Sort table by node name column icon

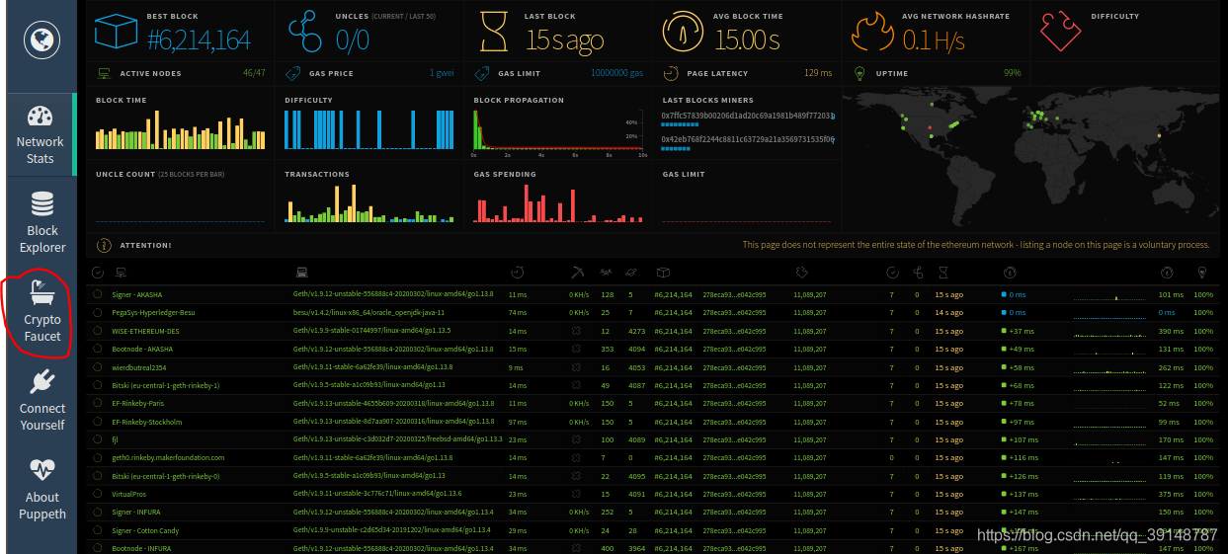[x=121, y=273]
